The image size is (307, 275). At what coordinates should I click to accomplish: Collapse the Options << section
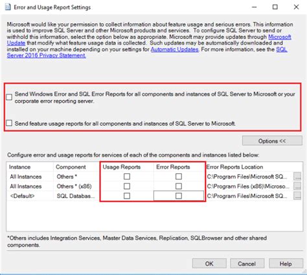[x=272, y=141]
